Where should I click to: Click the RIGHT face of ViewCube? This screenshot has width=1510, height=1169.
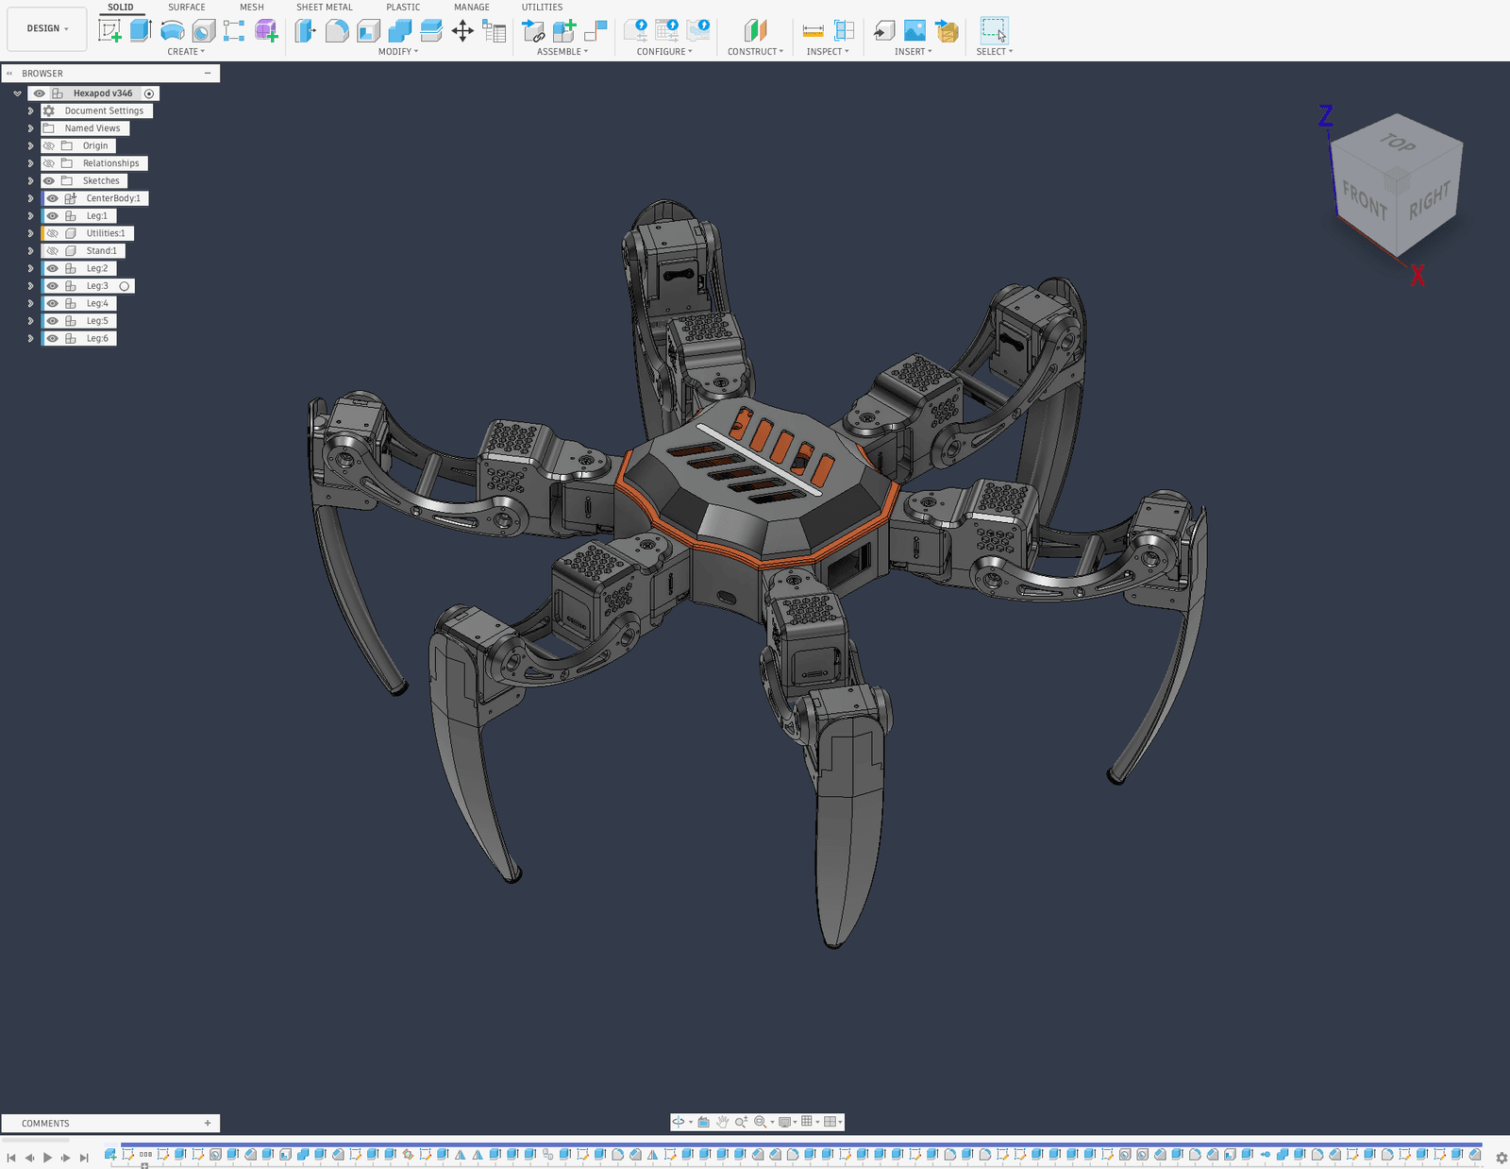tap(1429, 200)
